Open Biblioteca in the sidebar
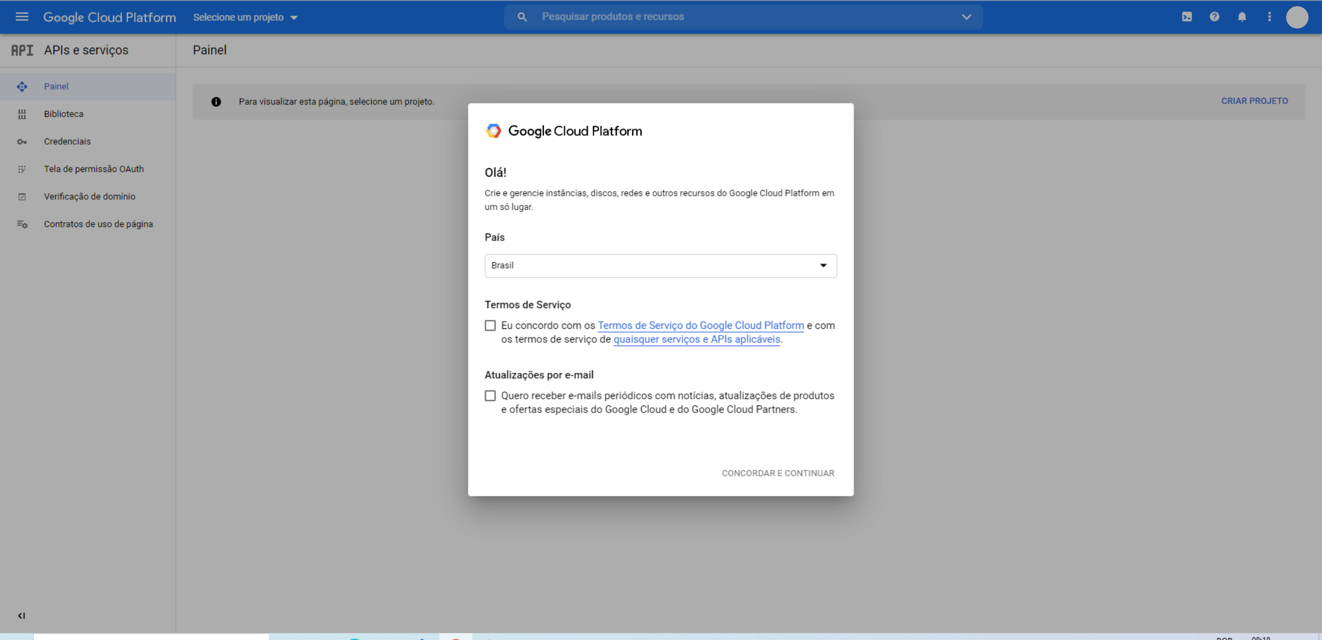1322x640 pixels. pos(88,114)
